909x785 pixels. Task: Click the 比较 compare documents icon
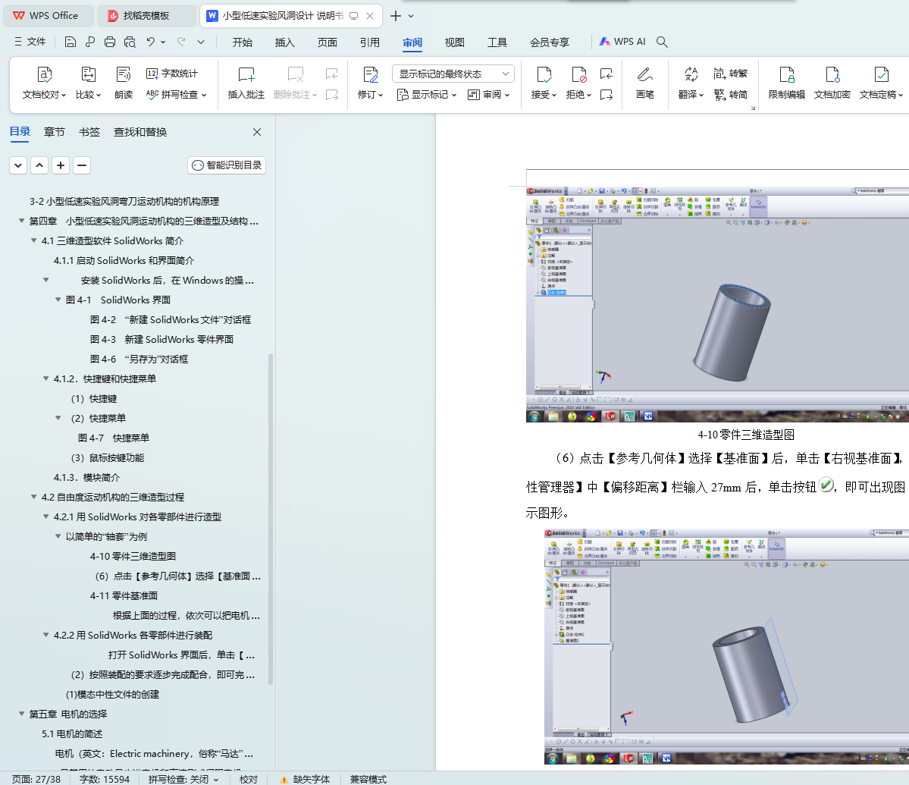(88, 83)
